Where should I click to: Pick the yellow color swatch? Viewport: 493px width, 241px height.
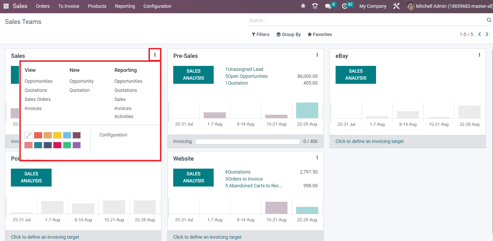click(57, 135)
